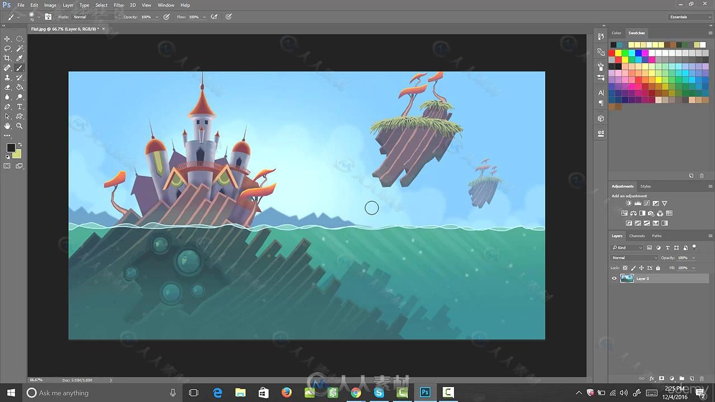Open the brush Mode dropdown

point(96,17)
